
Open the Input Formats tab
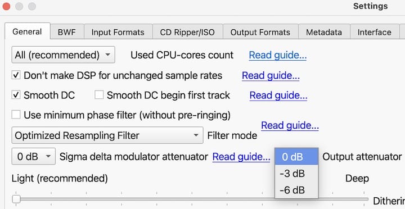click(118, 32)
